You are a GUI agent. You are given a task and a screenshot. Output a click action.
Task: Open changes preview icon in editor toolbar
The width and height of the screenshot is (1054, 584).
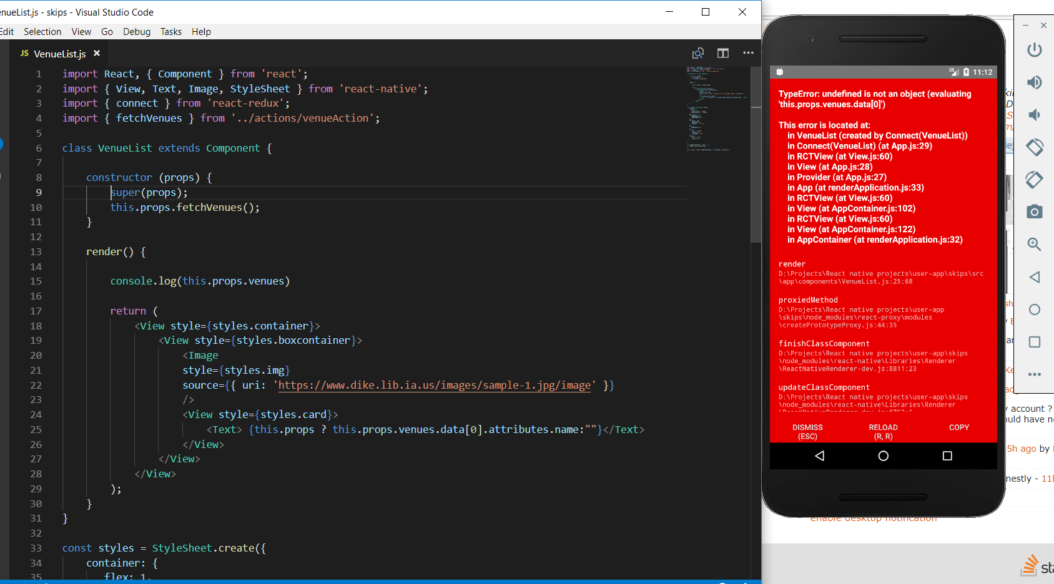(x=698, y=54)
